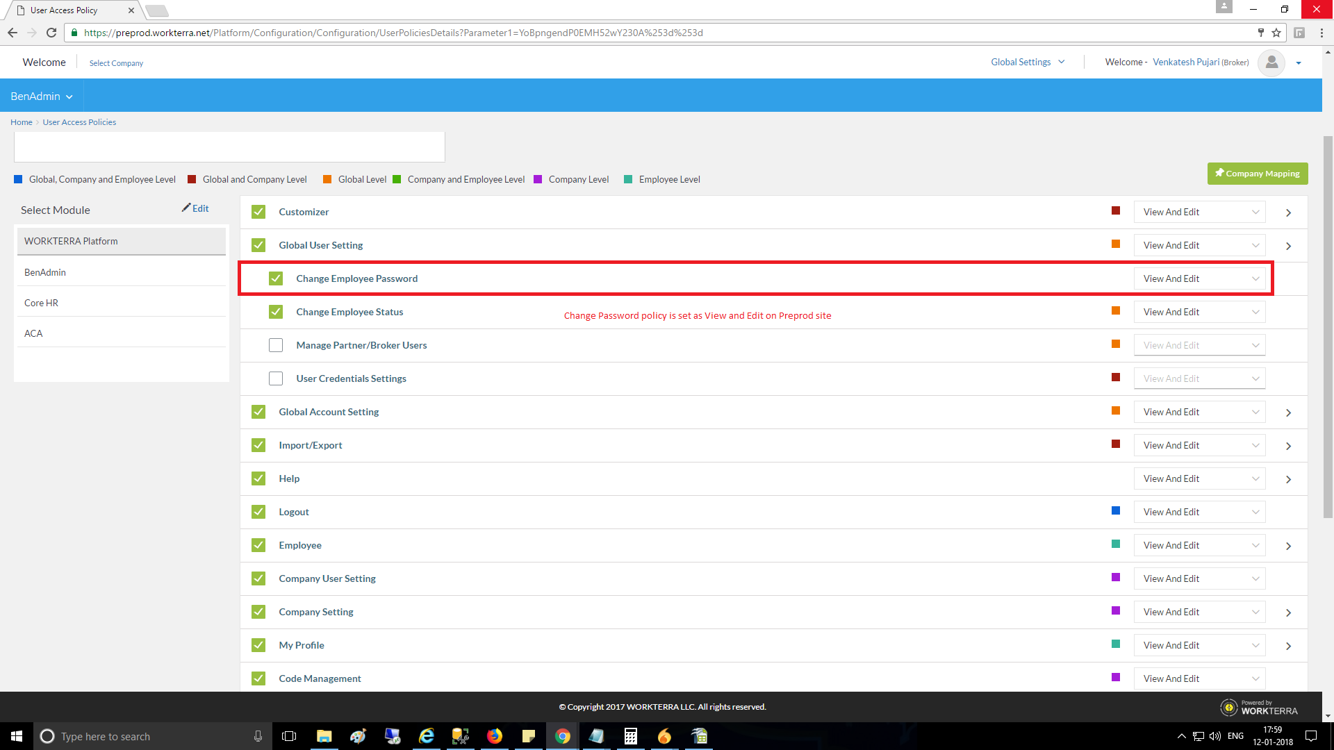Click the empty policy name input box
The width and height of the screenshot is (1334, 750).
229,147
